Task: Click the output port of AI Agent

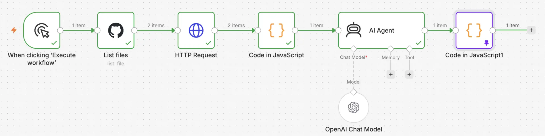Action: tap(425, 30)
